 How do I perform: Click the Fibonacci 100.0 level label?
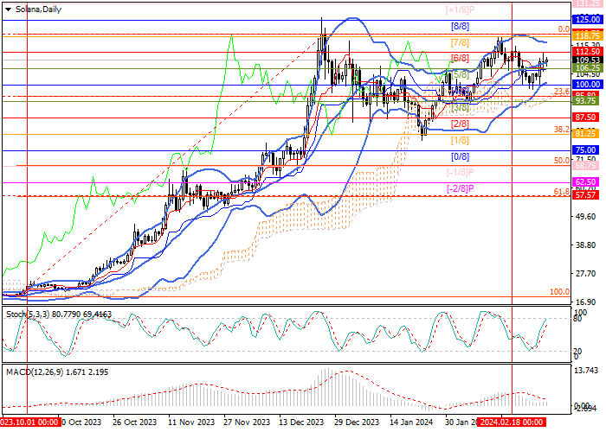(x=559, y=292)
